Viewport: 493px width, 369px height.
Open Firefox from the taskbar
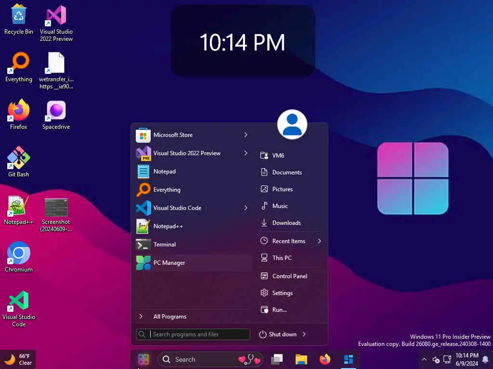coord(325,359)
